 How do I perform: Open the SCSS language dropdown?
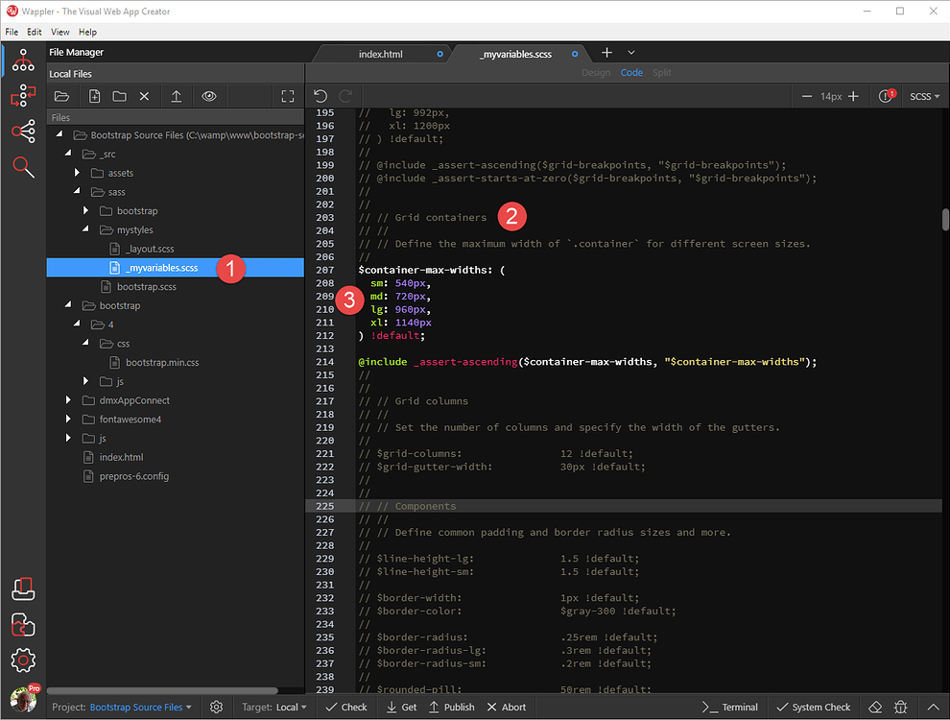[x=923, y=96]
